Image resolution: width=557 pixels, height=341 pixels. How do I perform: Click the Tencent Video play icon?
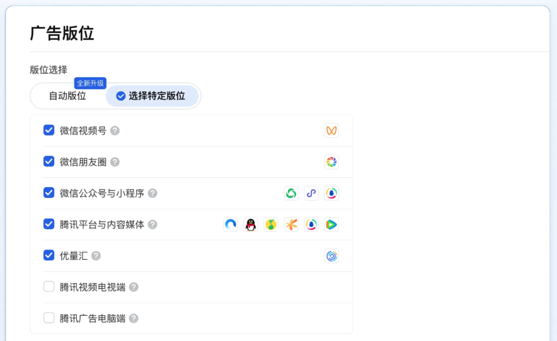coord(331,224)
